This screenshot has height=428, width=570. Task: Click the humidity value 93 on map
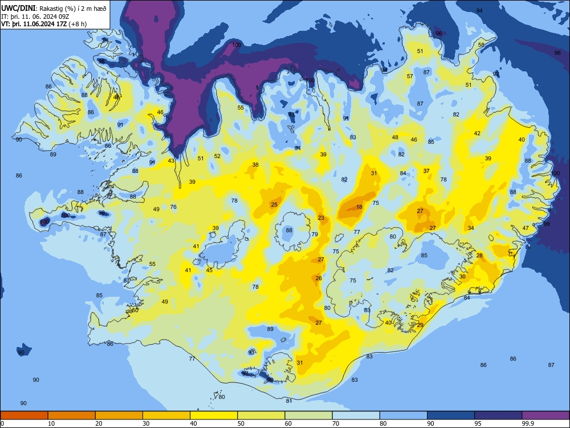tap(291, 115)
